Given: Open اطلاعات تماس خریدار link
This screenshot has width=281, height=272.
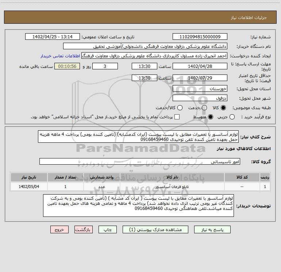Looking at the screenshot, I should click(x=60, y=56).
